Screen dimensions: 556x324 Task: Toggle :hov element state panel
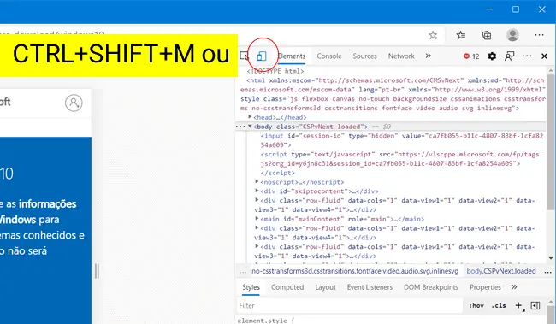coord(476,305)
